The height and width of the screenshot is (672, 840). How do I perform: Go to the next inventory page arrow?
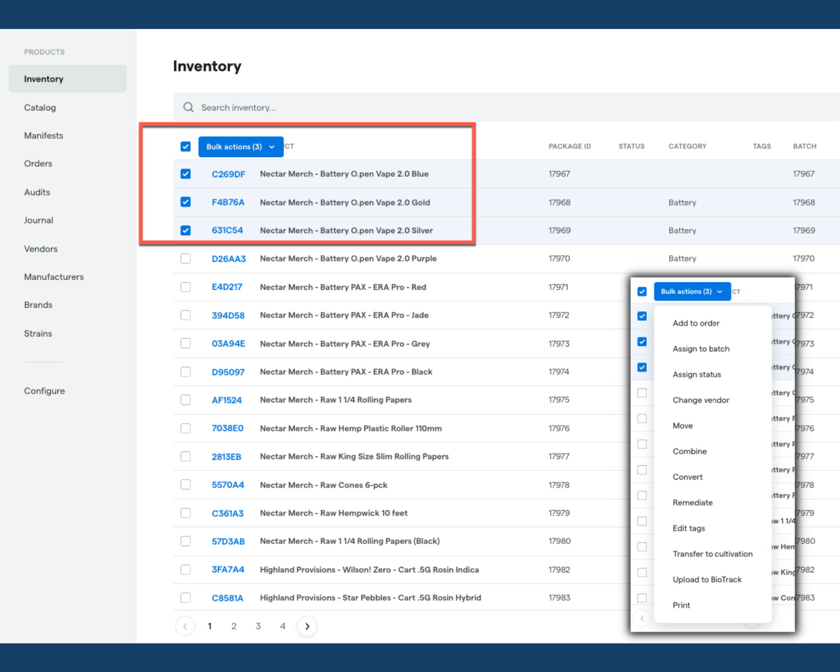[307, 626]
